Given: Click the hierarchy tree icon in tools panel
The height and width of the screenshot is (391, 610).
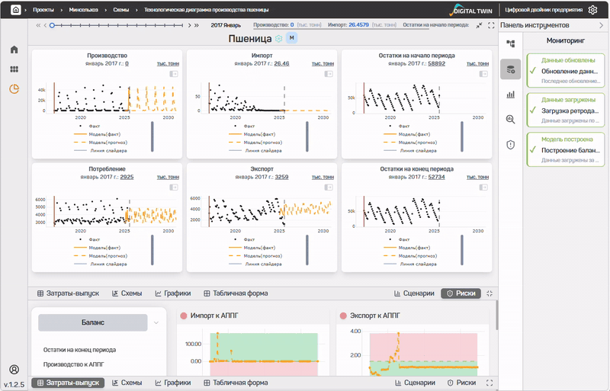Looking at the screenshot, I should click(511, 44).
